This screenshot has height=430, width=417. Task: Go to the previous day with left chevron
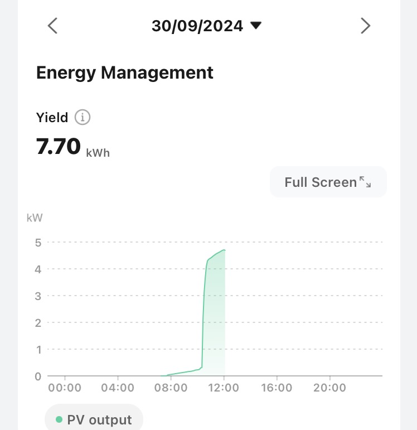click(52, 26)
